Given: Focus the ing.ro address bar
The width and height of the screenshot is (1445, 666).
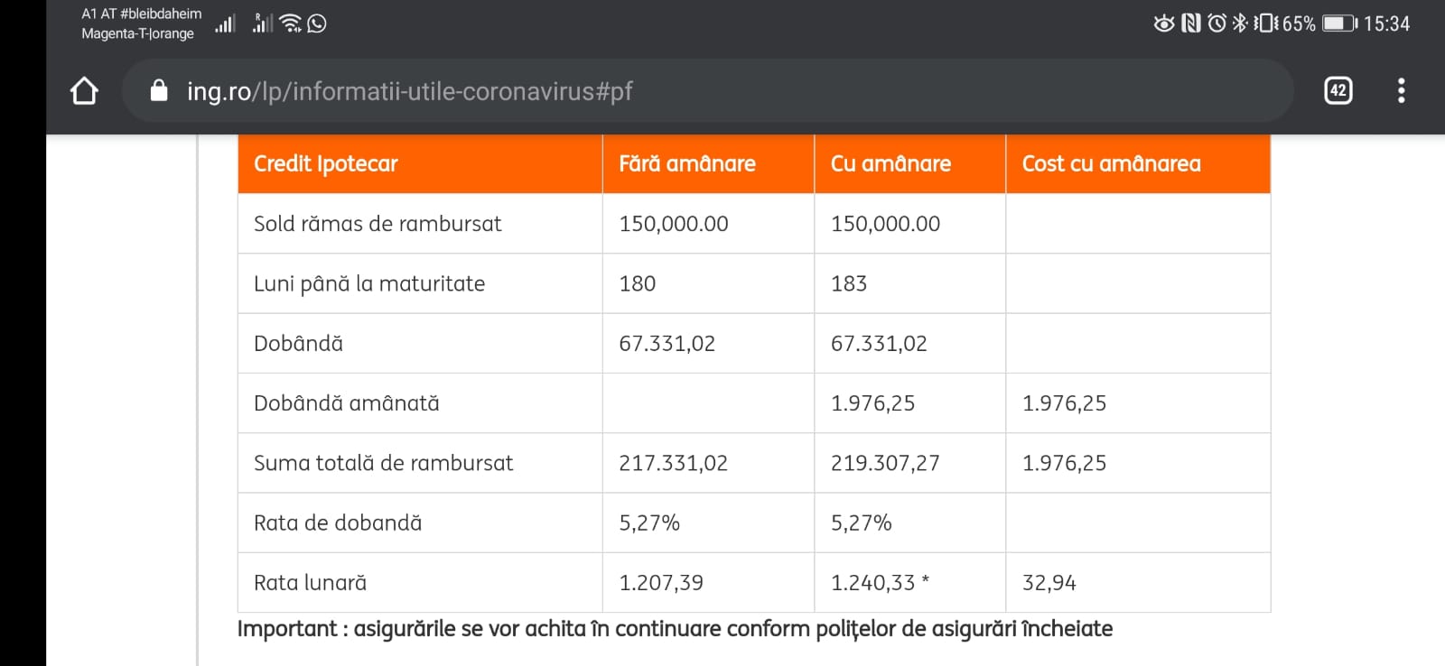Looking at the screenshot, I should pyautogui.click(x=632, y=91).
